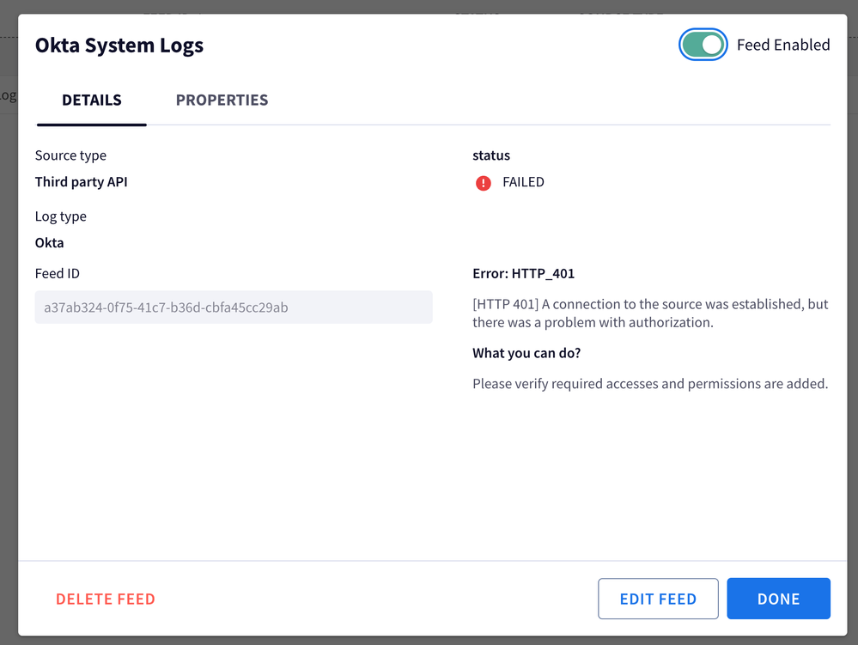Click the Okta System Logs title

[x=119, y=45]
